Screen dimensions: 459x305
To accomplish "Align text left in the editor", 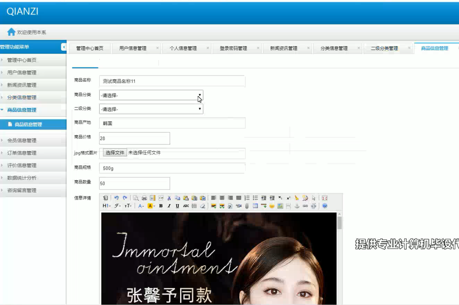I will [x=213, y=198].
